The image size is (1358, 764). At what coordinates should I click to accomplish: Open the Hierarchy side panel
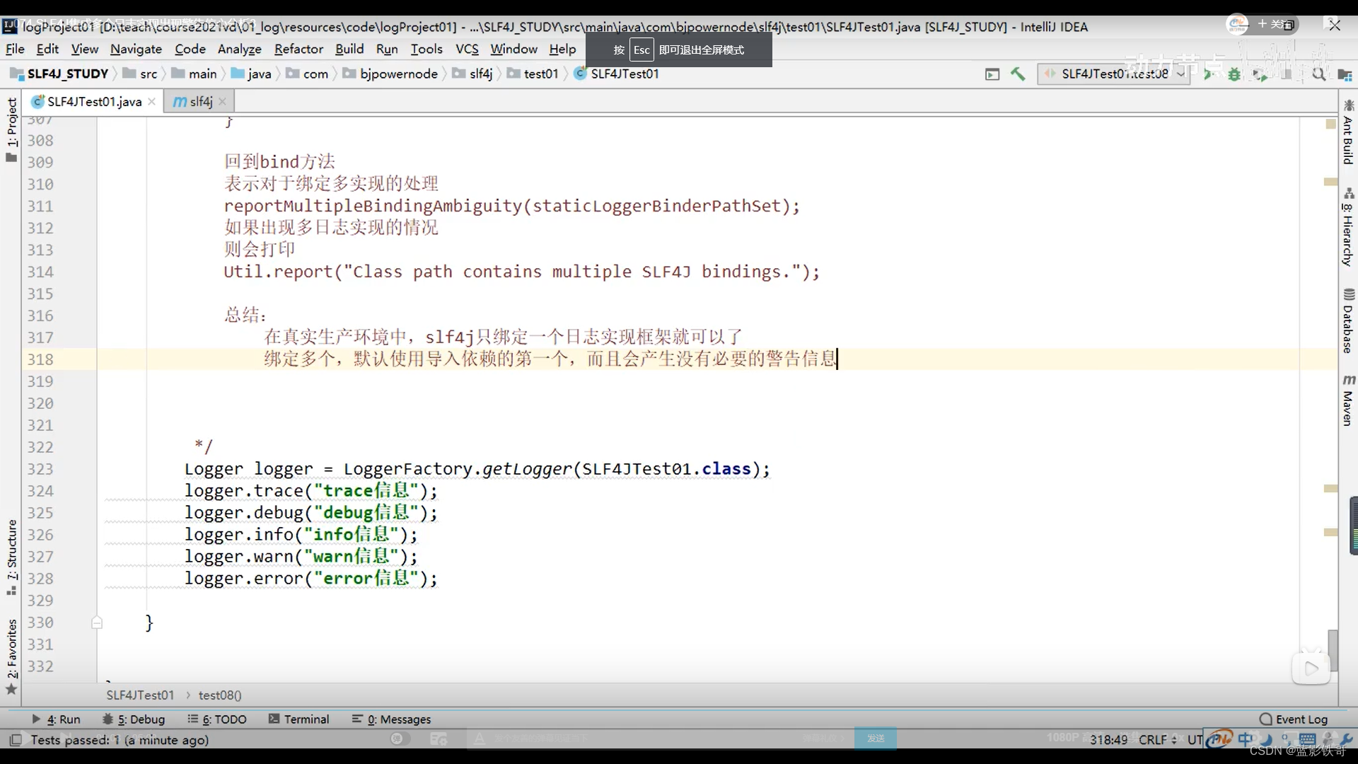click(x=1348, y=228)
